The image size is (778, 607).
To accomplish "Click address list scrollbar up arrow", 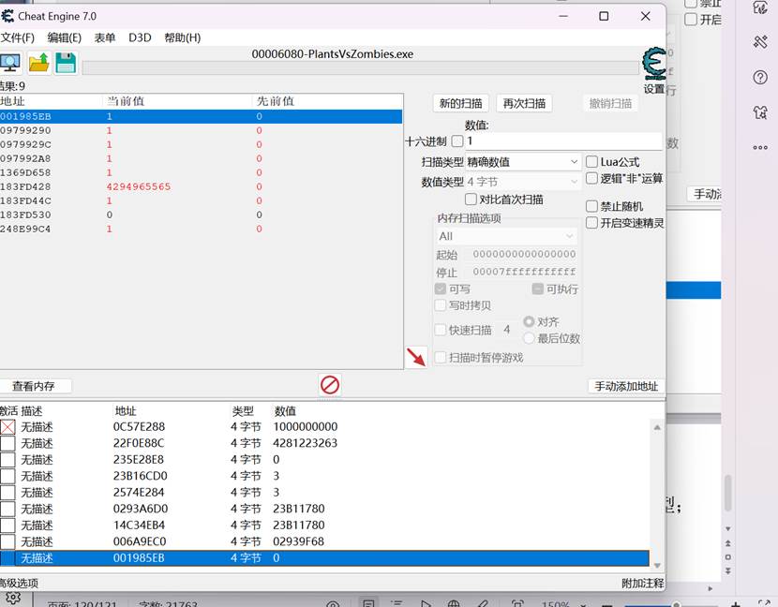I will coord(657,427).
